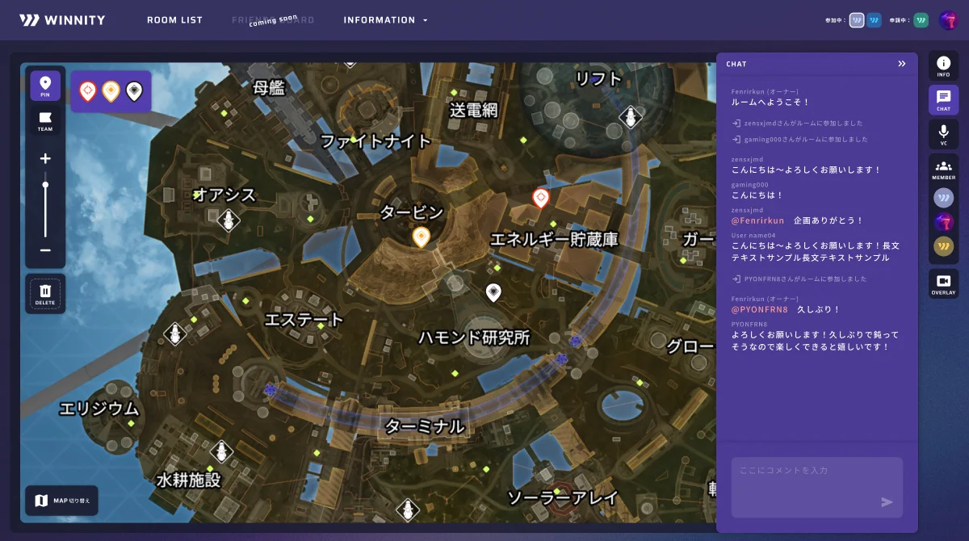
Task: Select the grey joined-room icon
Action: click(857, 20)
